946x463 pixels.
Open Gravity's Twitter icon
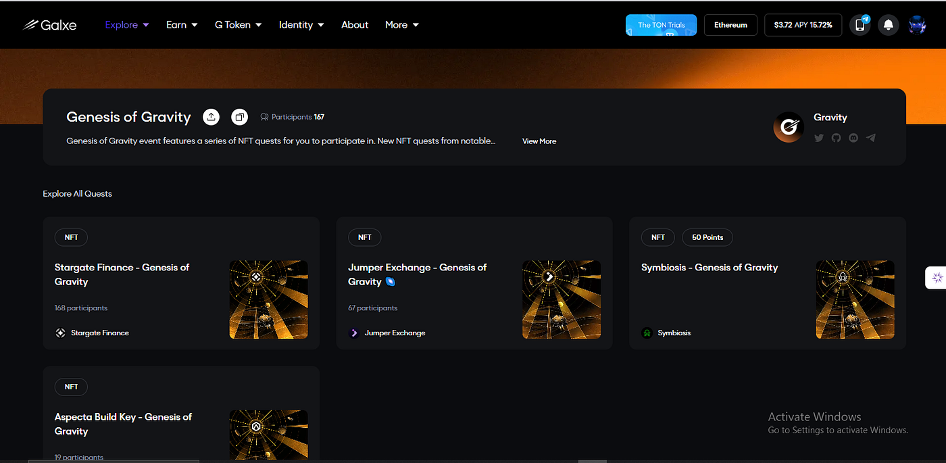pos(819,138)
